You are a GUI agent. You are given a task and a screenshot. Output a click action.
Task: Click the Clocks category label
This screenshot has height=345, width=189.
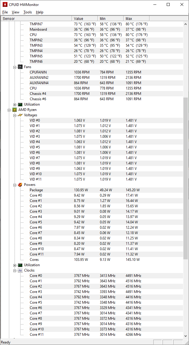tap(29, 270)
